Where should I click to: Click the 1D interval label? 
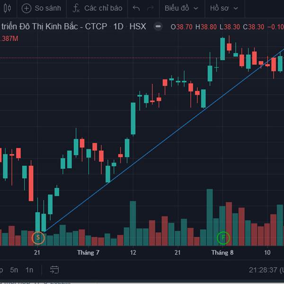pyautogui.click(x=118, y=27)
